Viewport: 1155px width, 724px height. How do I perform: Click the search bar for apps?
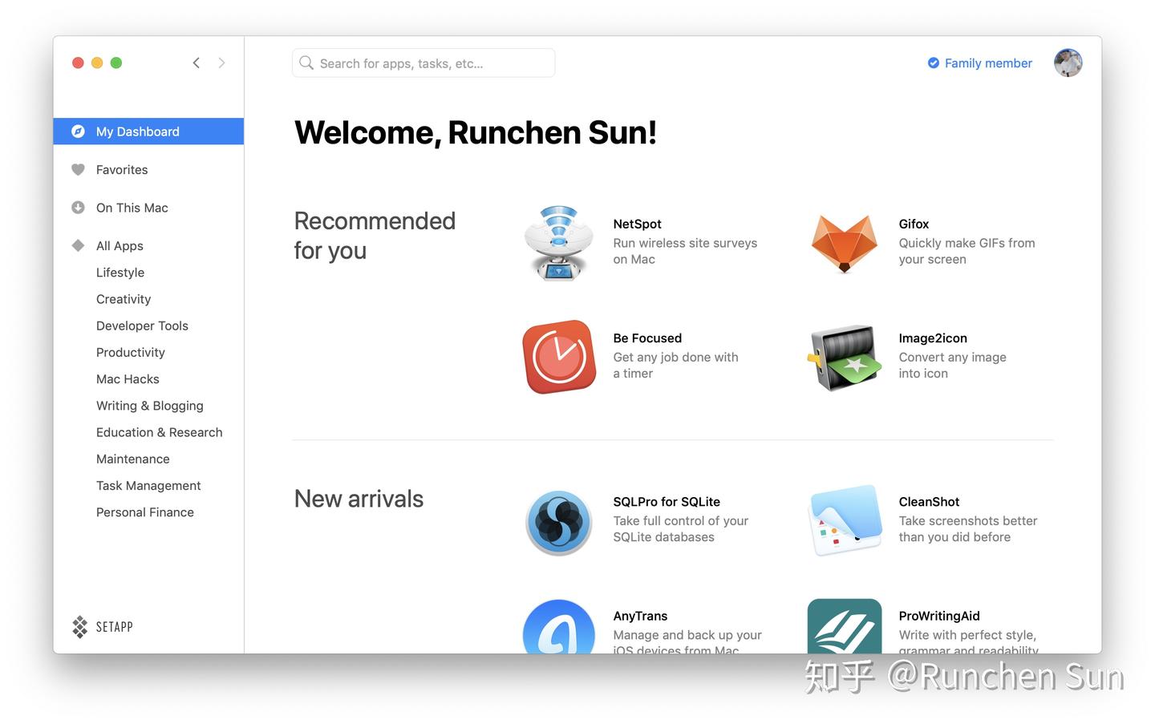423,63
